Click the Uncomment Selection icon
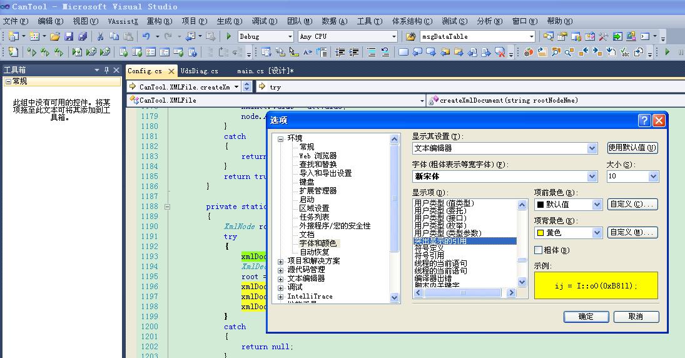Screen dimensions: 685x358 (x=385, y=52)
